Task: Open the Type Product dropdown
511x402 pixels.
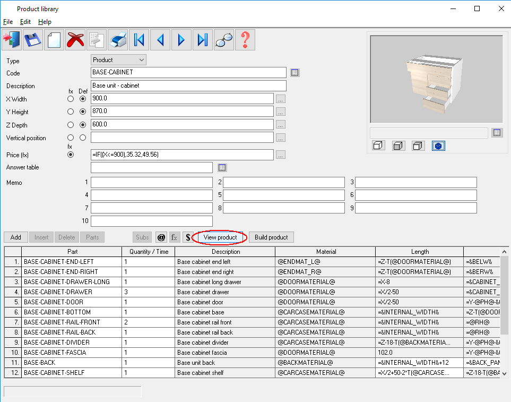Action: pos(118,60)
